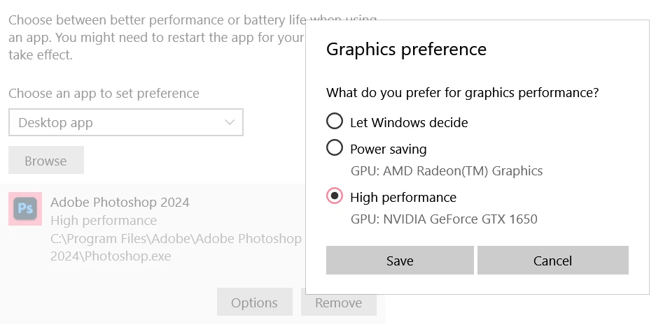Click the 'Power saving' option label
The image size is (656, 329).
[x=388, y=149]
